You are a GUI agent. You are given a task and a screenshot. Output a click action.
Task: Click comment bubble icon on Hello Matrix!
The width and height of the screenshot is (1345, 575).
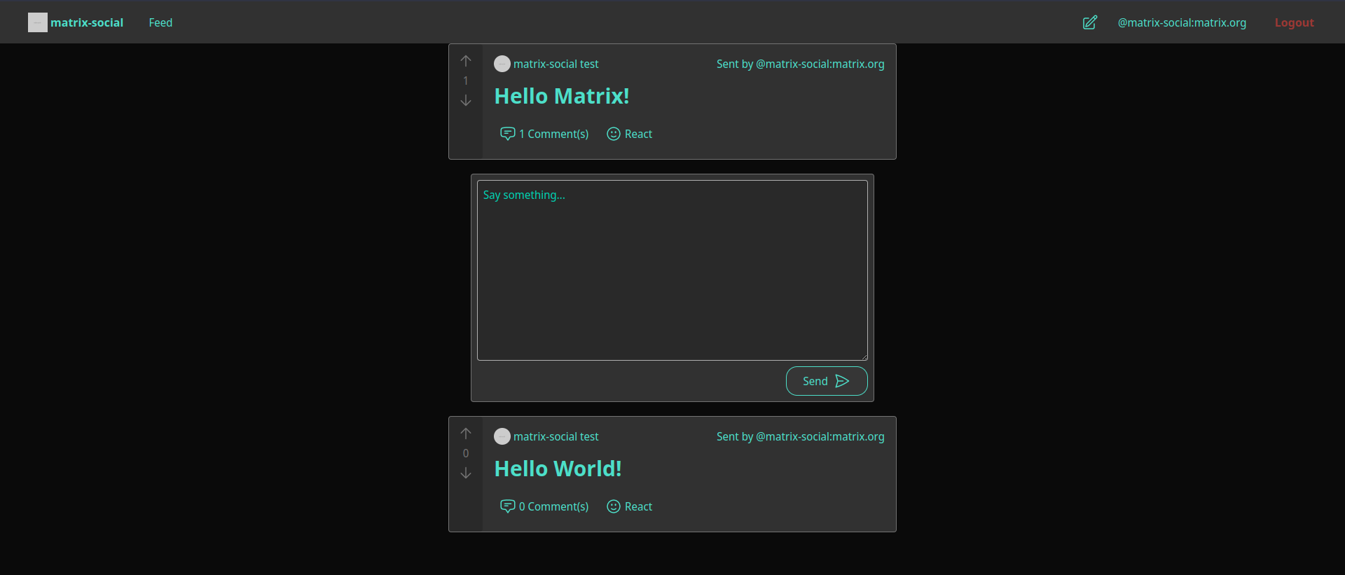tap(507, 134)
